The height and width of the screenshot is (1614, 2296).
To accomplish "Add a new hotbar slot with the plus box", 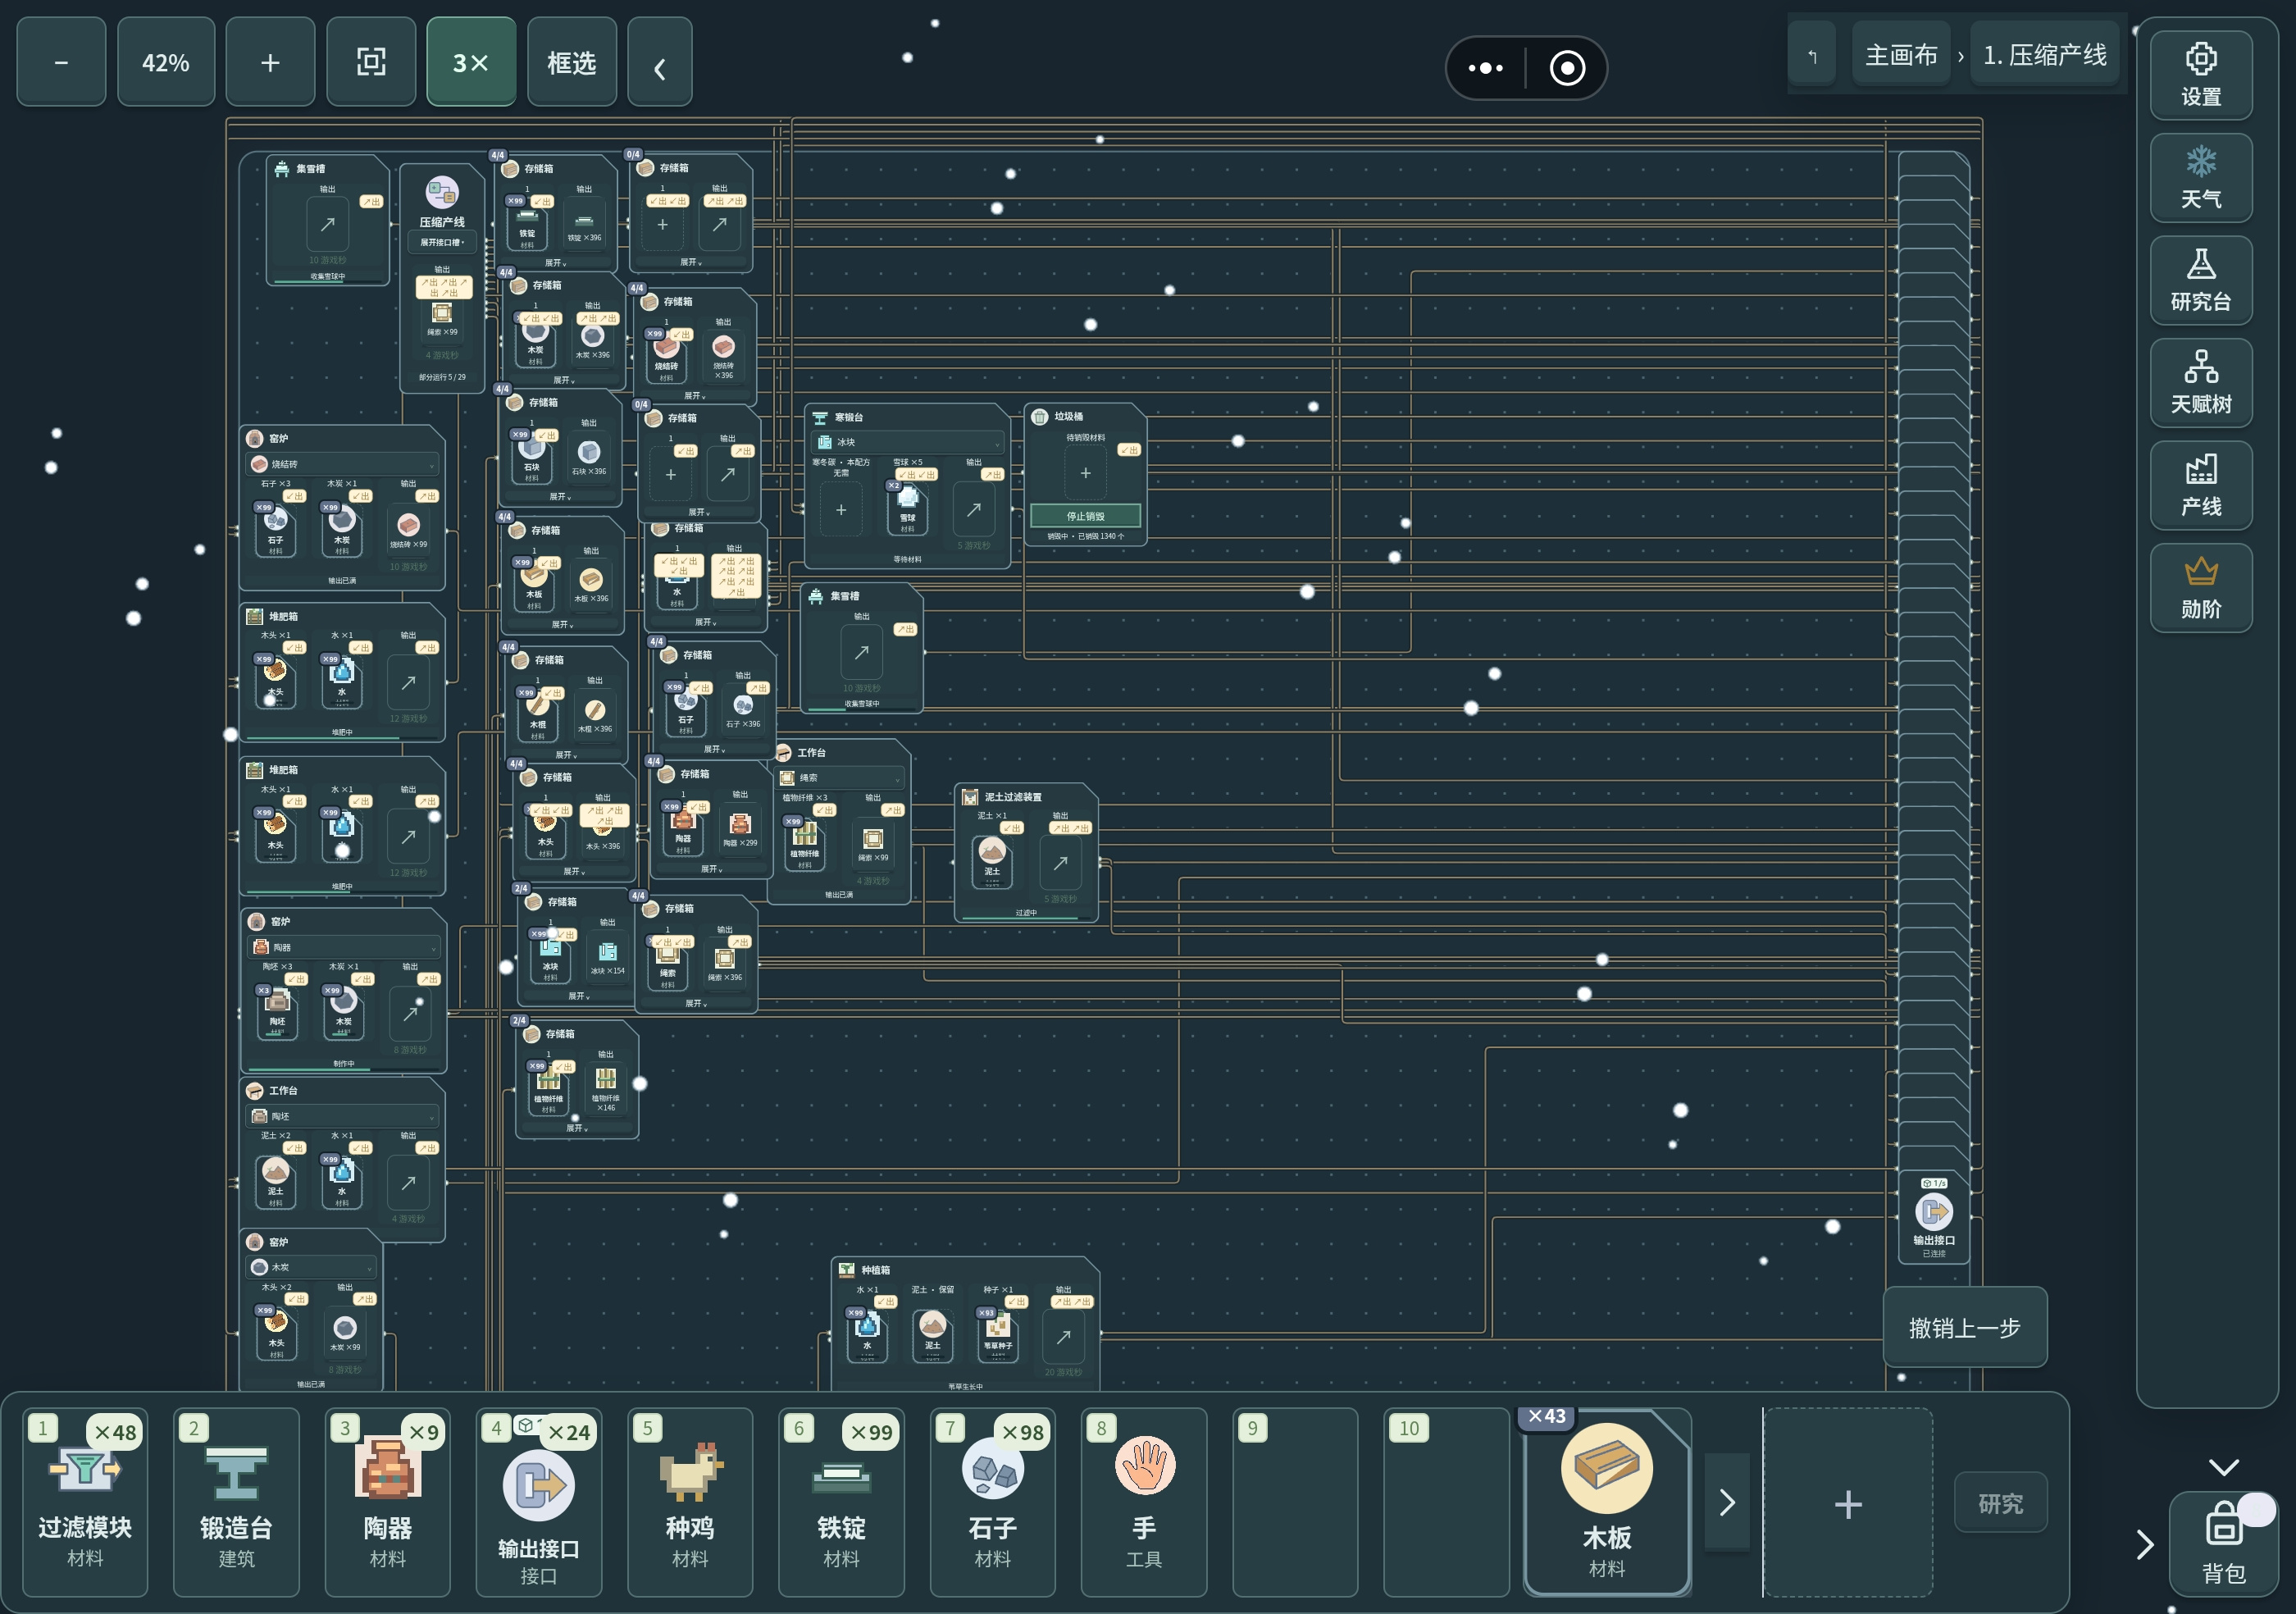I will pyautogui.click(x=1848, y=1502).
